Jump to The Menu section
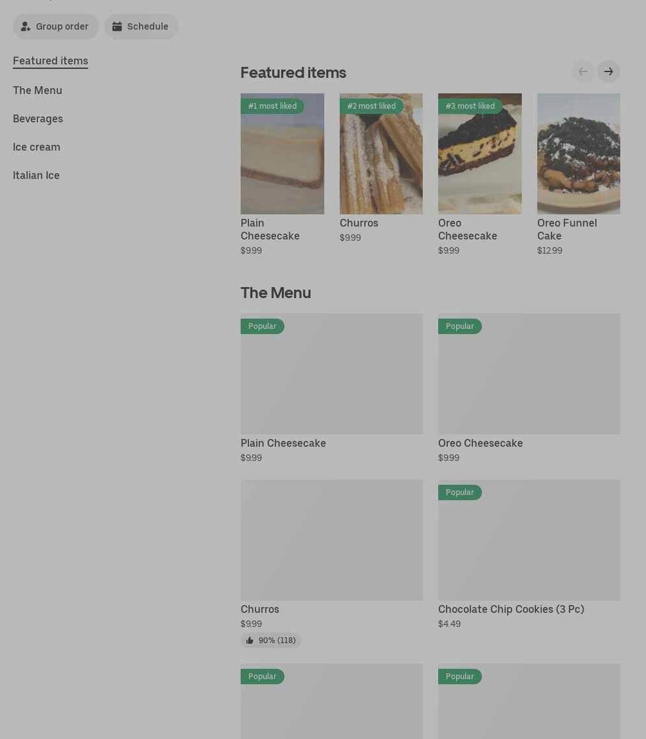This screenshot has height=739, width=646. click(37, 90)
